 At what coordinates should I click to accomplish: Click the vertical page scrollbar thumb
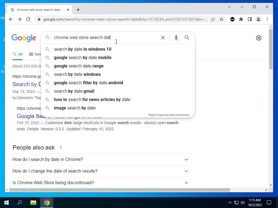click(271, 49)
